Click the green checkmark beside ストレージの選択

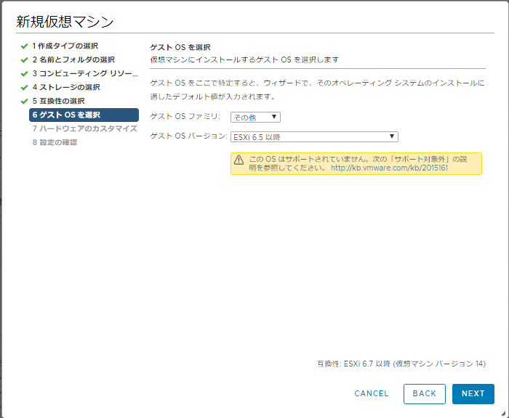24,88
